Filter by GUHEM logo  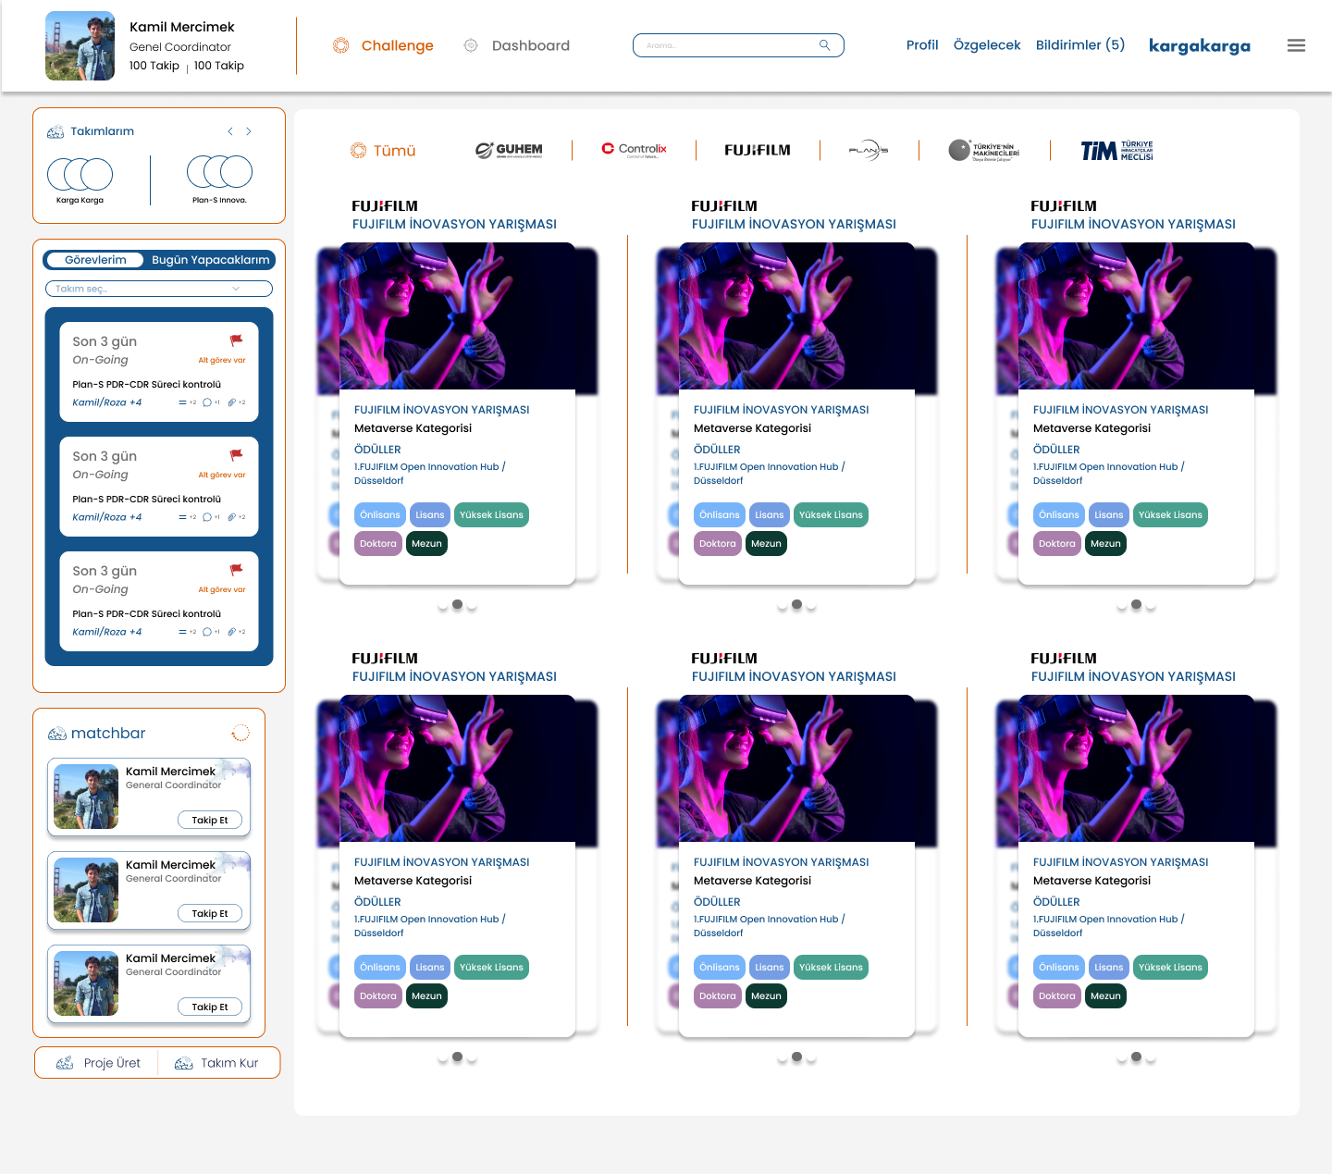pyautogui.click(x=509, y=150)
